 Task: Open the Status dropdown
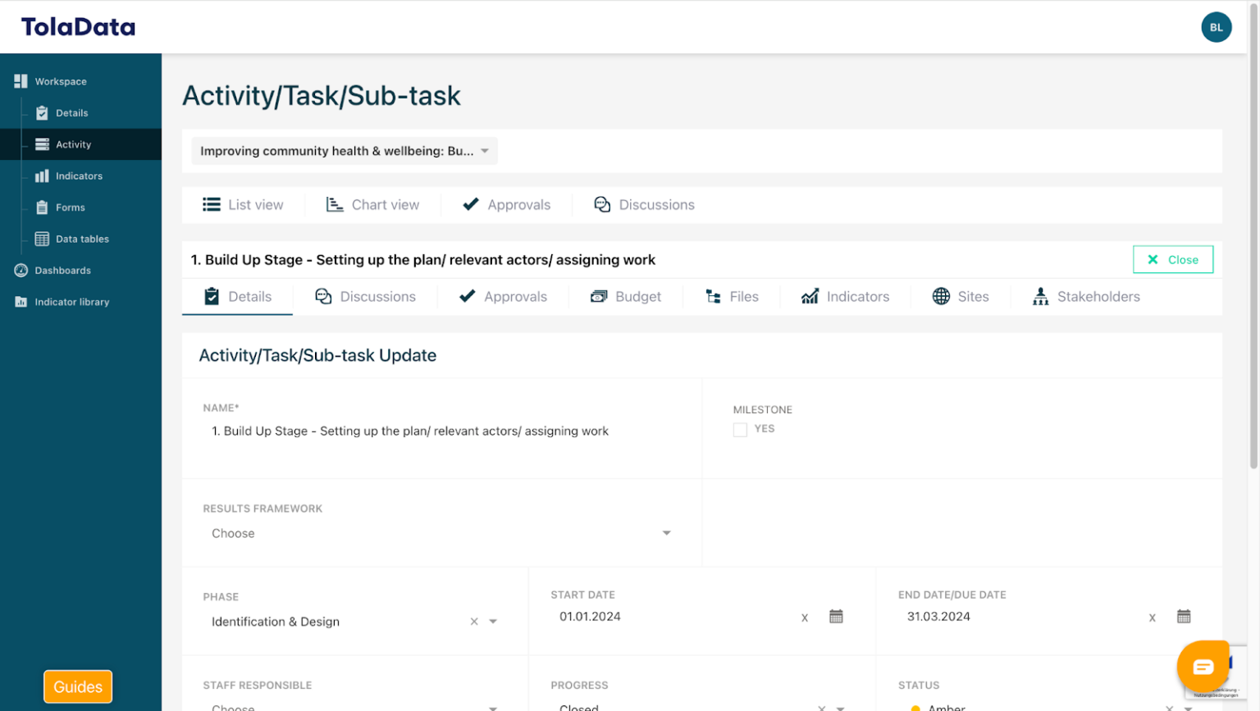(1187, 707)
